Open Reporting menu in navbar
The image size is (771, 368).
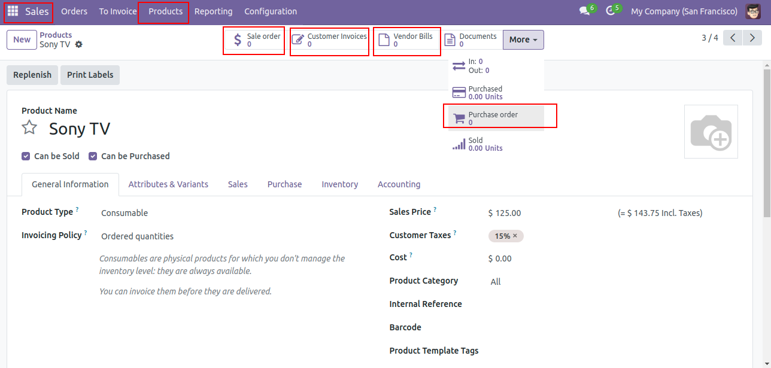click(x=213, y=11)
